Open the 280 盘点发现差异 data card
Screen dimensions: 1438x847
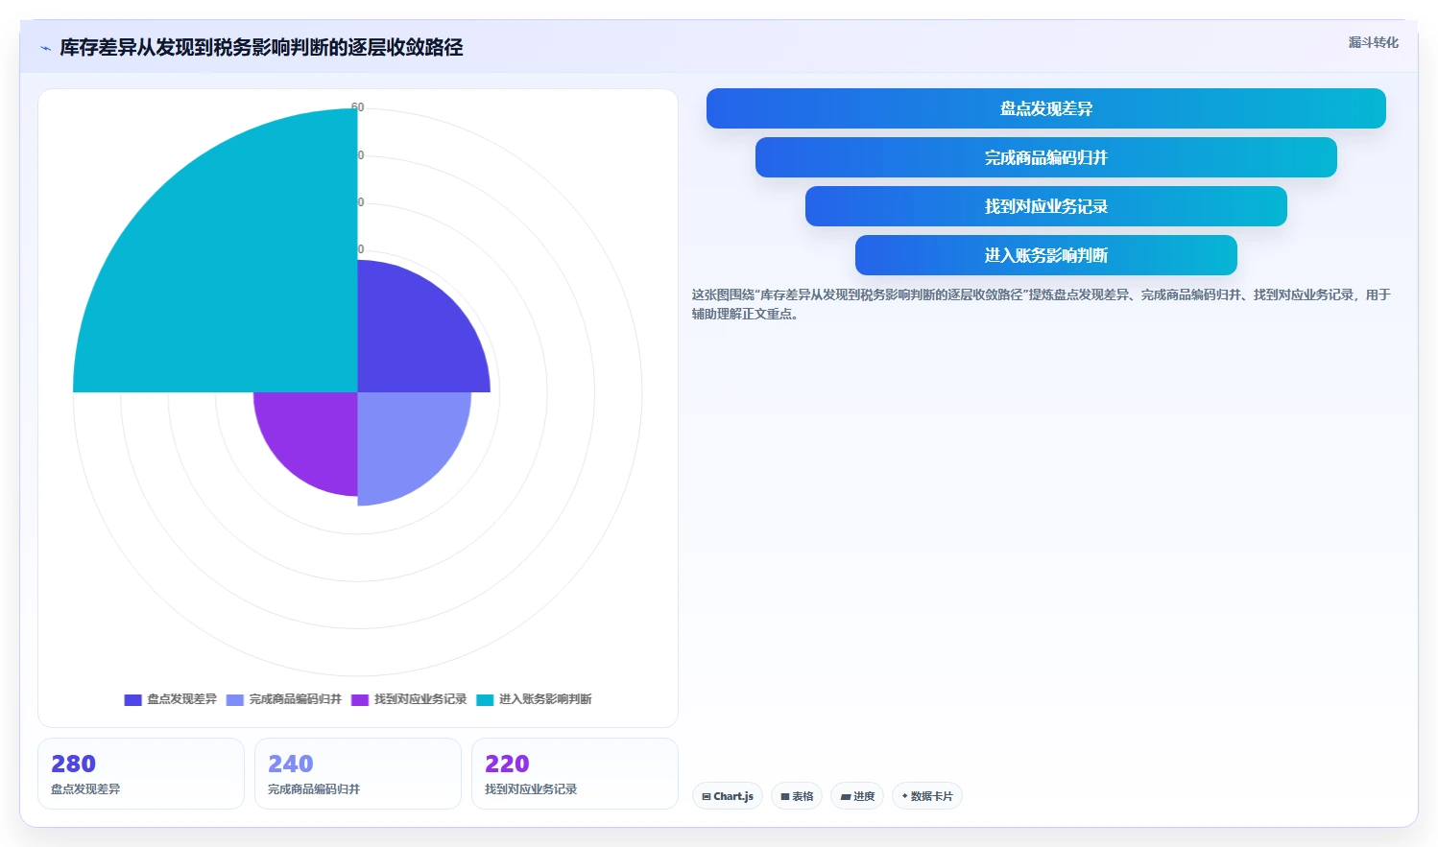click(141, 773)
